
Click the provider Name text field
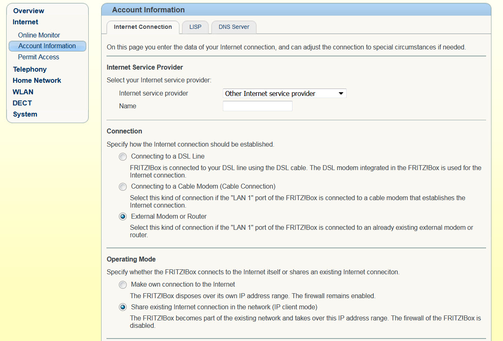tap(257, 106)
